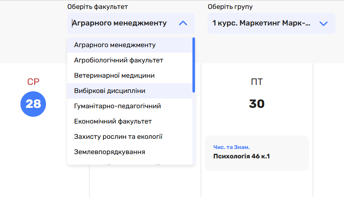Pick Захисту рослин та екології

click(x=118, y=137)
